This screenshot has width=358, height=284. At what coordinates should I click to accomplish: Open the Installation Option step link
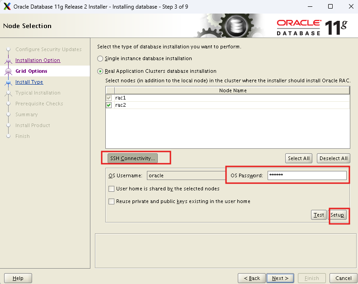pyautogui.click(x=38, y=60)
